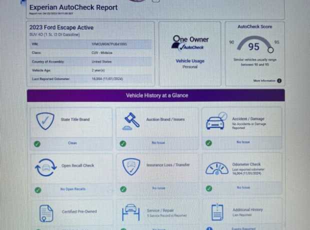The width and height of the screenshot is (310, 230).
Task: Click the Service / Repair label
Action: [x=160, y=210]
